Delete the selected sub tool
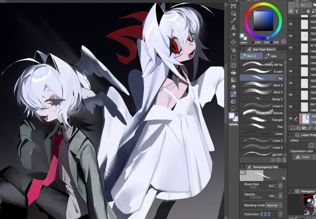Viewport: 316px width, 219px height. 284,160
